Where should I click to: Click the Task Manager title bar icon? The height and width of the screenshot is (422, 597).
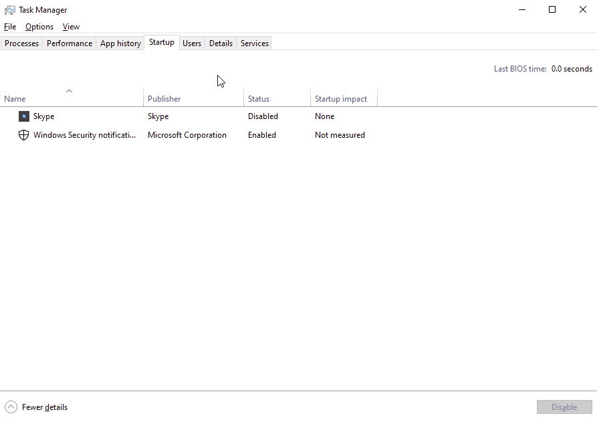pos(10,10)
